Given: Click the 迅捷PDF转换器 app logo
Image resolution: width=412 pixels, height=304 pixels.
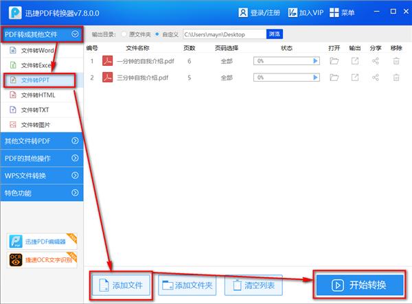Looking at the screenshot, I should pyautogui.click(x=15, y=12).
